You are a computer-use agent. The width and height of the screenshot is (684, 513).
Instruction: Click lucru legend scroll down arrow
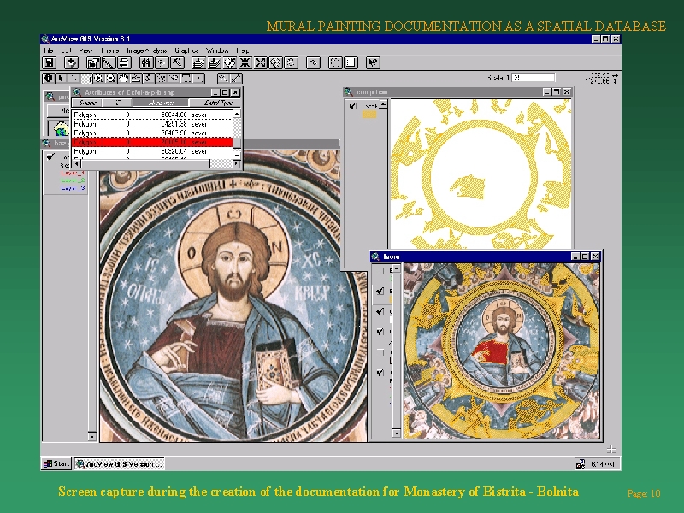397,433
